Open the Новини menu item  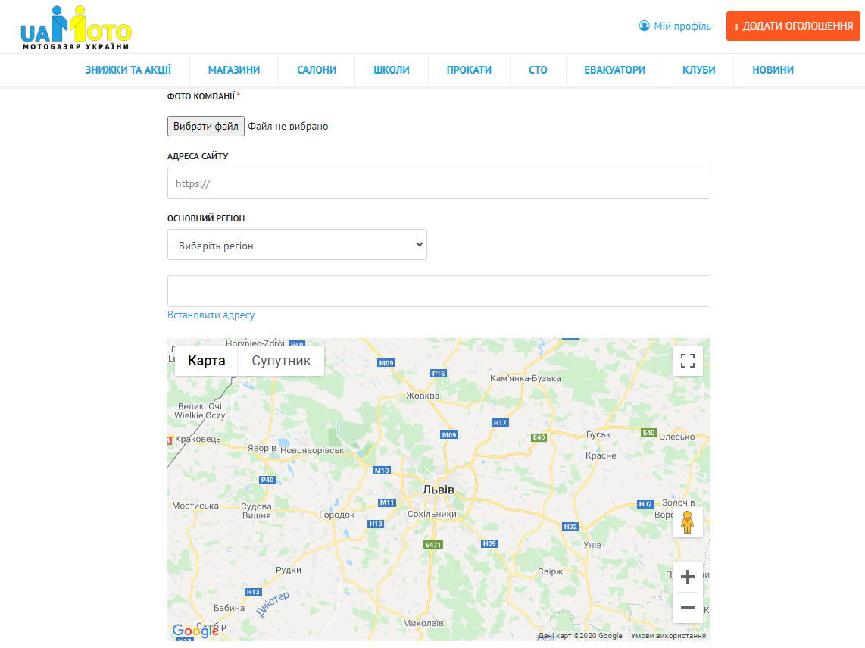point(773,70)
